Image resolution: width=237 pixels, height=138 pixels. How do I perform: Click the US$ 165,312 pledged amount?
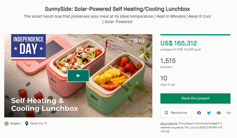point(178,43)
